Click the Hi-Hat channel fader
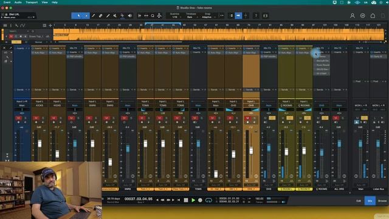The width and height of the screenshot is (389, 219). click(x=216, y=173)
